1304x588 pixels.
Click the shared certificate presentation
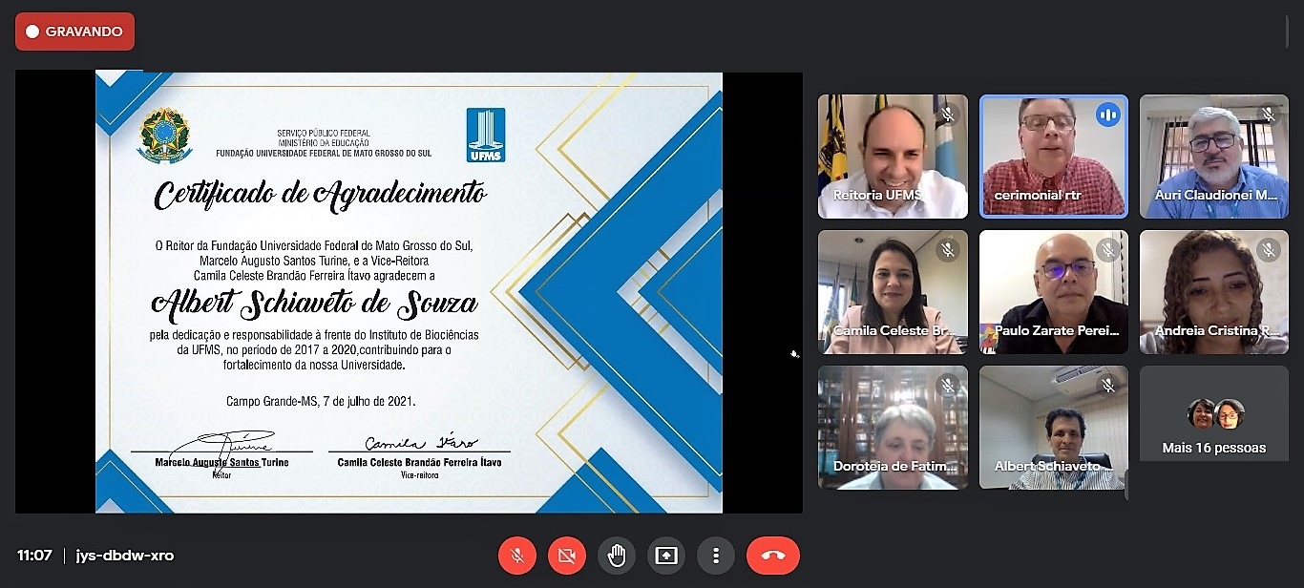(409, 292)
